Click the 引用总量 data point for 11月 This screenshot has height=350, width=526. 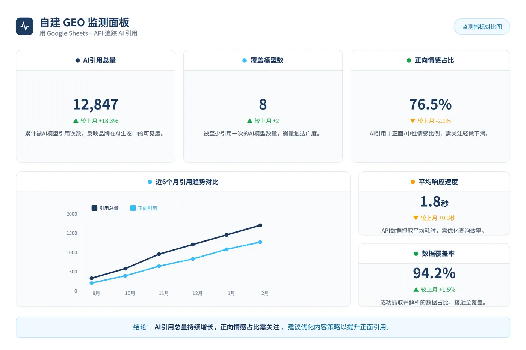tap(159, 254)
